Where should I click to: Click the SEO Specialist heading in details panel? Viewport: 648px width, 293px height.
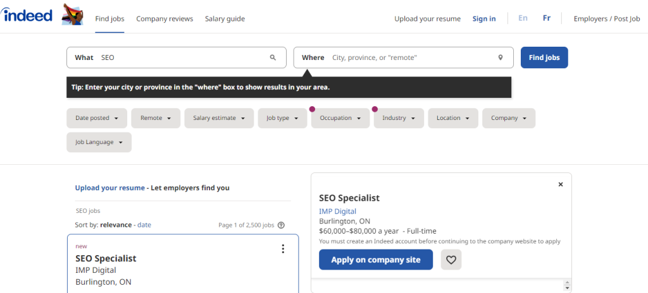pyautogui.click(x=349, y=198)
